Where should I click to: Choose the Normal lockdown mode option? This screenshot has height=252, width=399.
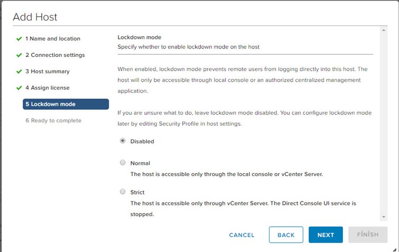tap(123, 162)
